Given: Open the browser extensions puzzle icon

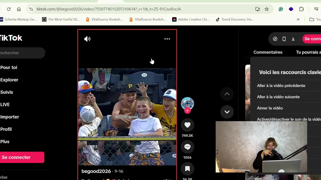Looking at the screenshot, I should tap(301, 9).
